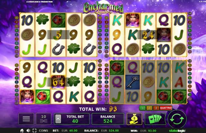Screen dimensions: 206x133
Task: Select the 3 reel-sets mode tab
Action: coord(156,108)
